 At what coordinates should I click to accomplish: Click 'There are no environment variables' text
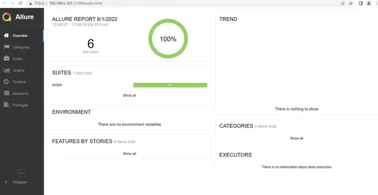[130, 125]
